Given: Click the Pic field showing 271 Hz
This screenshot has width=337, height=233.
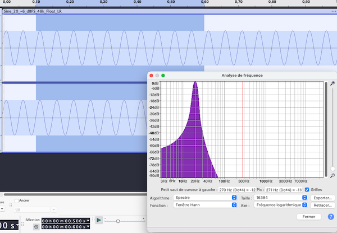Looking at the screenshot, I should pos(284,190).
